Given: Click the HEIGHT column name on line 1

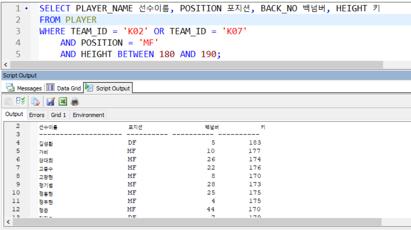Looking at the screenshot, I should pyautogui.click(x=352, y=8).
